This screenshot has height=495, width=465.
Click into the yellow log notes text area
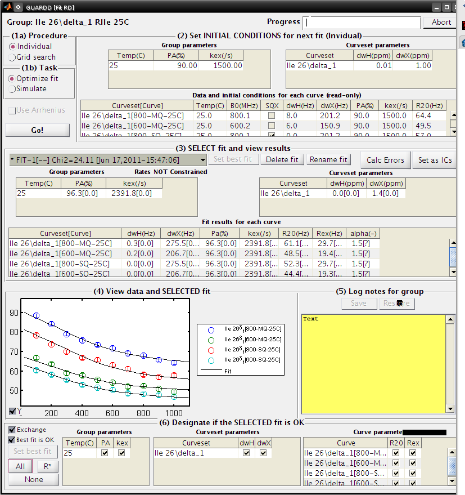click(x=373, y=364)
